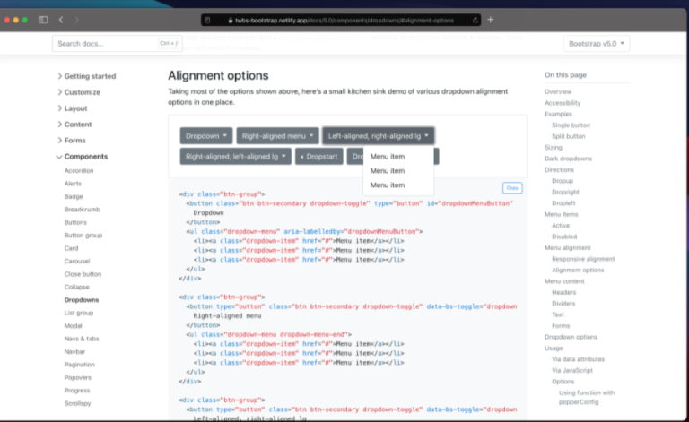Open Collapse in the sidebar

76,287
